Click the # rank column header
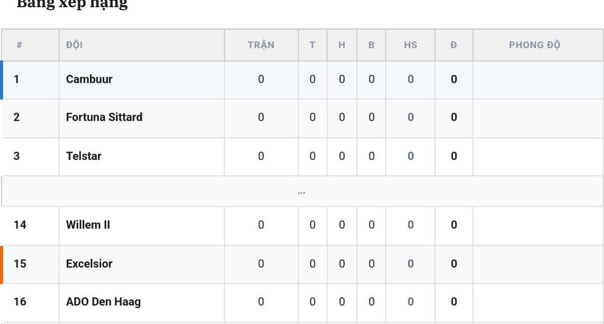The height and width of the screenshot is (324, 604). coord(19,45)
